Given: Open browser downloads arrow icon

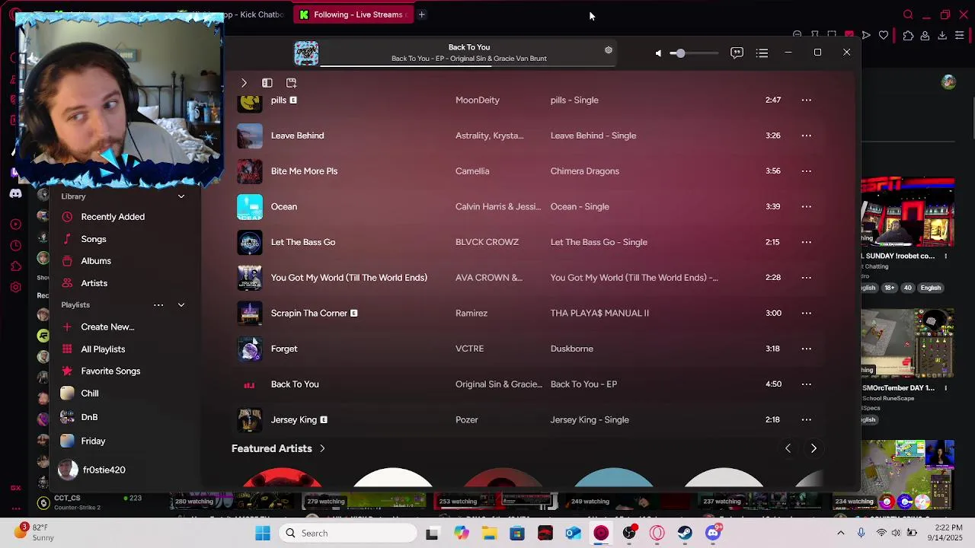Looking at the screenshot, I should 942,35.
